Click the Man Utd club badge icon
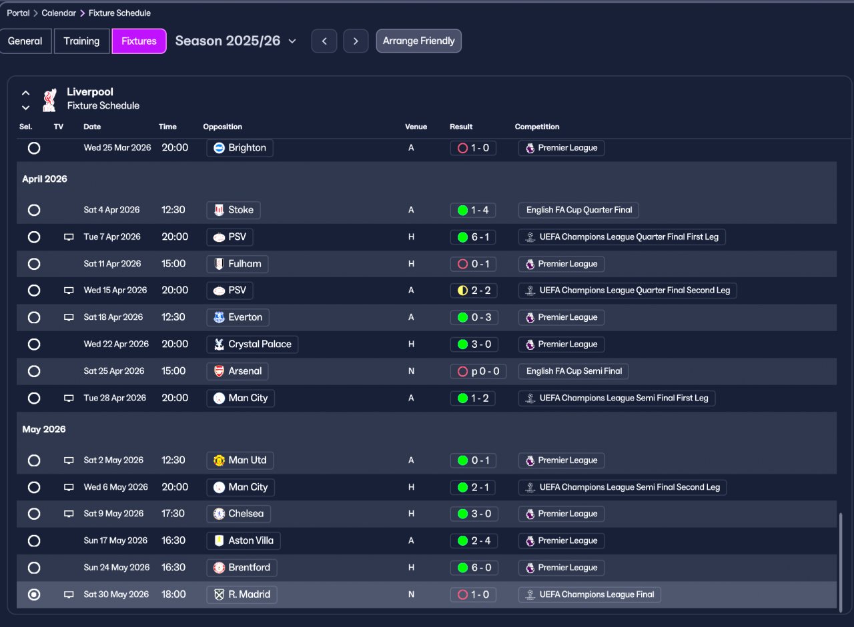Viewport: 854px width, 627px height. (219, 460)
